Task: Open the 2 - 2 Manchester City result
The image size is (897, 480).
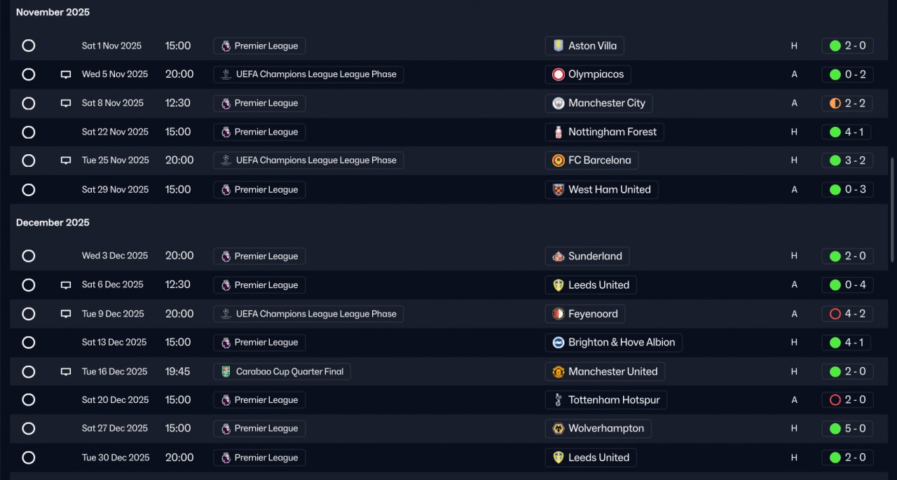Action: [847, 103]
